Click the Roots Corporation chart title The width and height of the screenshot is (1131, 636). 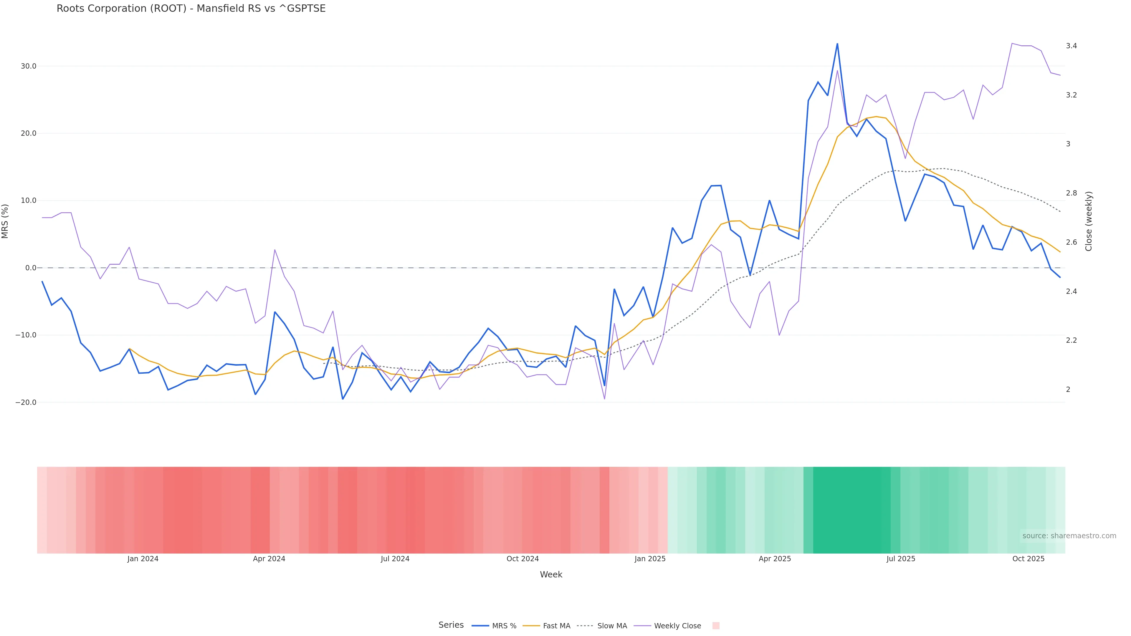click(x=191, y=9)
